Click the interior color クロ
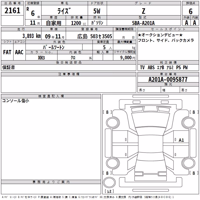The height and width of the screenshot is (200, 200). (x=73, y=57)
